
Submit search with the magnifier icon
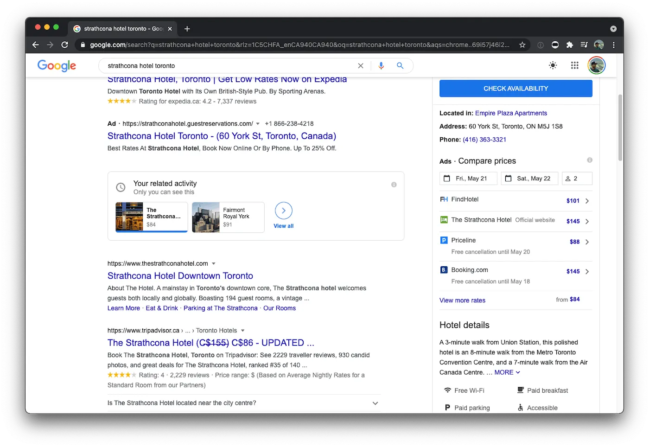(x=400, y=66)
